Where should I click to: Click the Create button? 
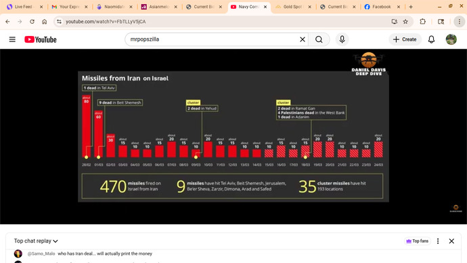click(405, 39)
